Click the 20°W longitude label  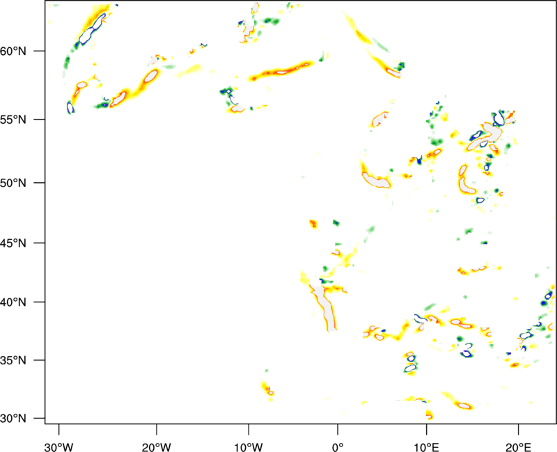(x=156, y=447)
